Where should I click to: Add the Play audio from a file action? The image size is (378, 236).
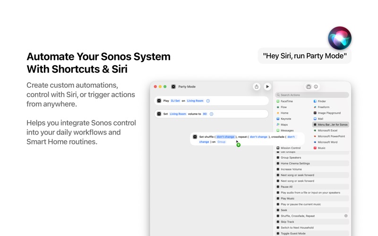click(312, 193)
